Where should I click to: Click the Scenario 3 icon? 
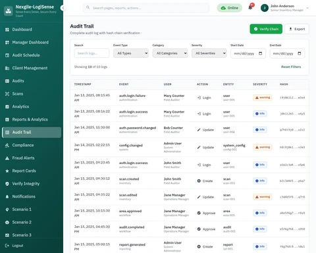(x=7, y=235)
